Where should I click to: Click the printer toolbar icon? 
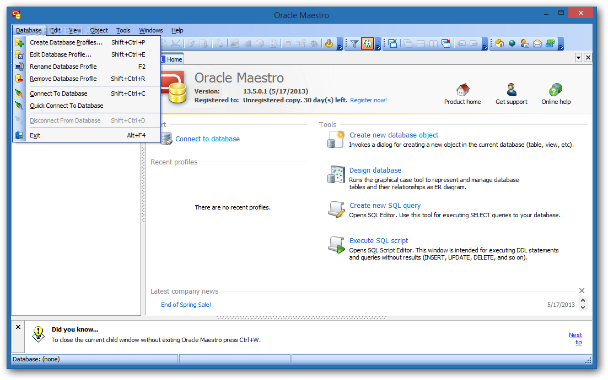point(219,44)
